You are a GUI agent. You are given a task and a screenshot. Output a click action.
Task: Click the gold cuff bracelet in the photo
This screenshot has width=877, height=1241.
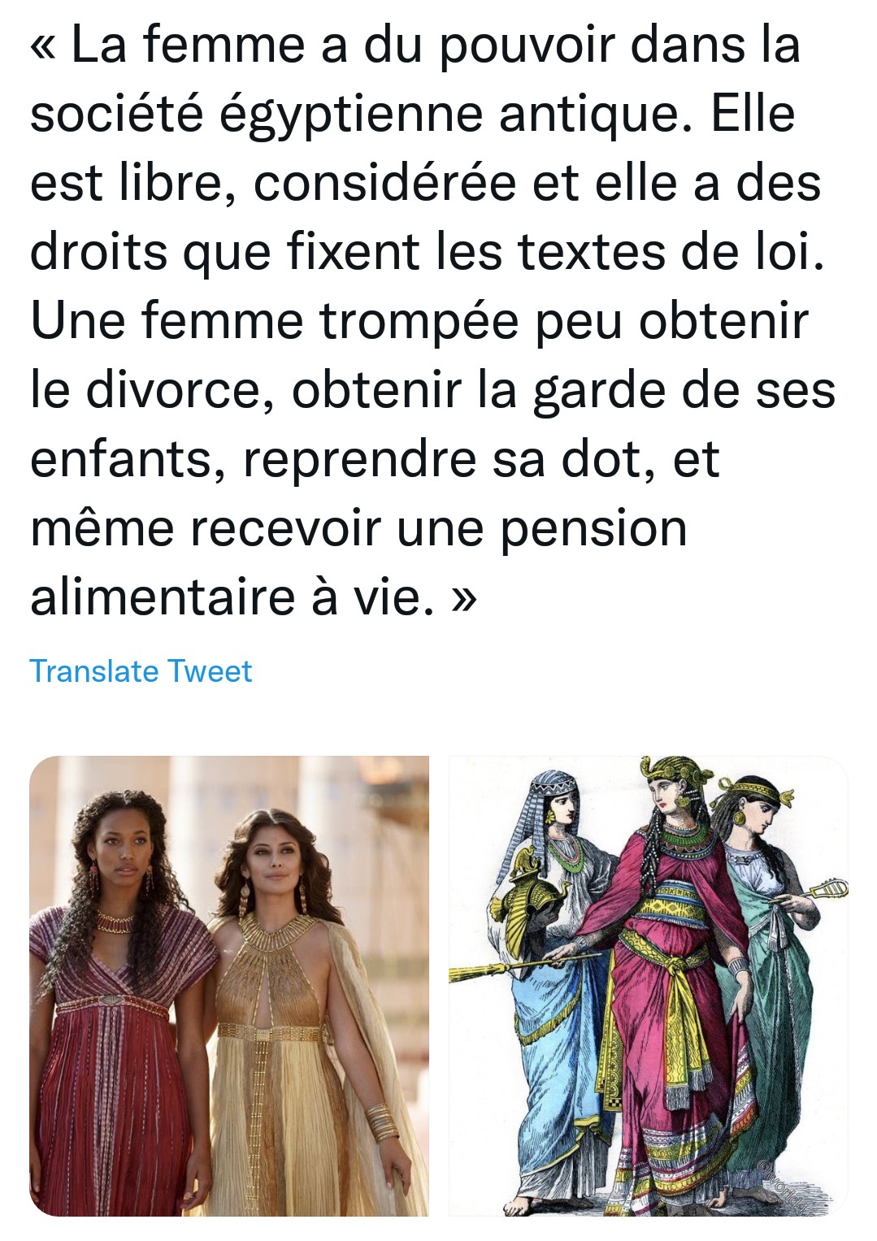coord(382,1122)
